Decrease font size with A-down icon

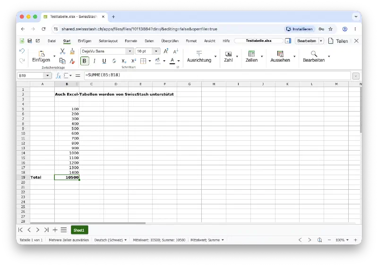(x=176, y=51)
